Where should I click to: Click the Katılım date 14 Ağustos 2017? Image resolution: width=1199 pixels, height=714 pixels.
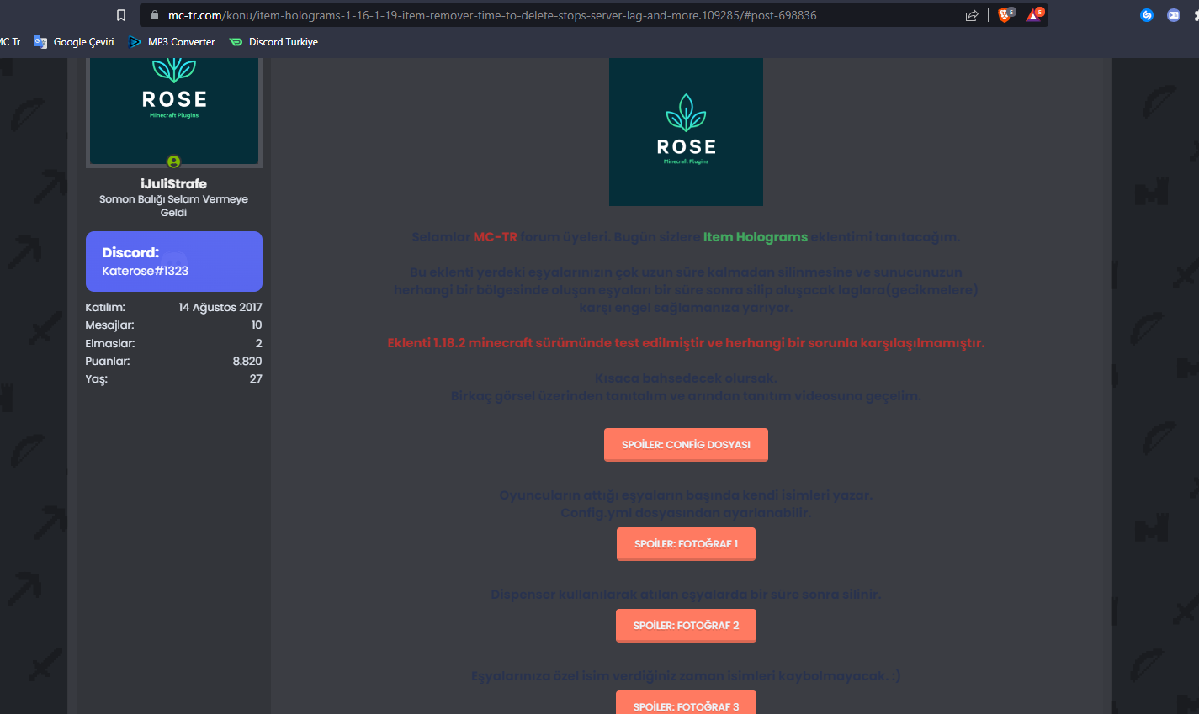point(220,308)
